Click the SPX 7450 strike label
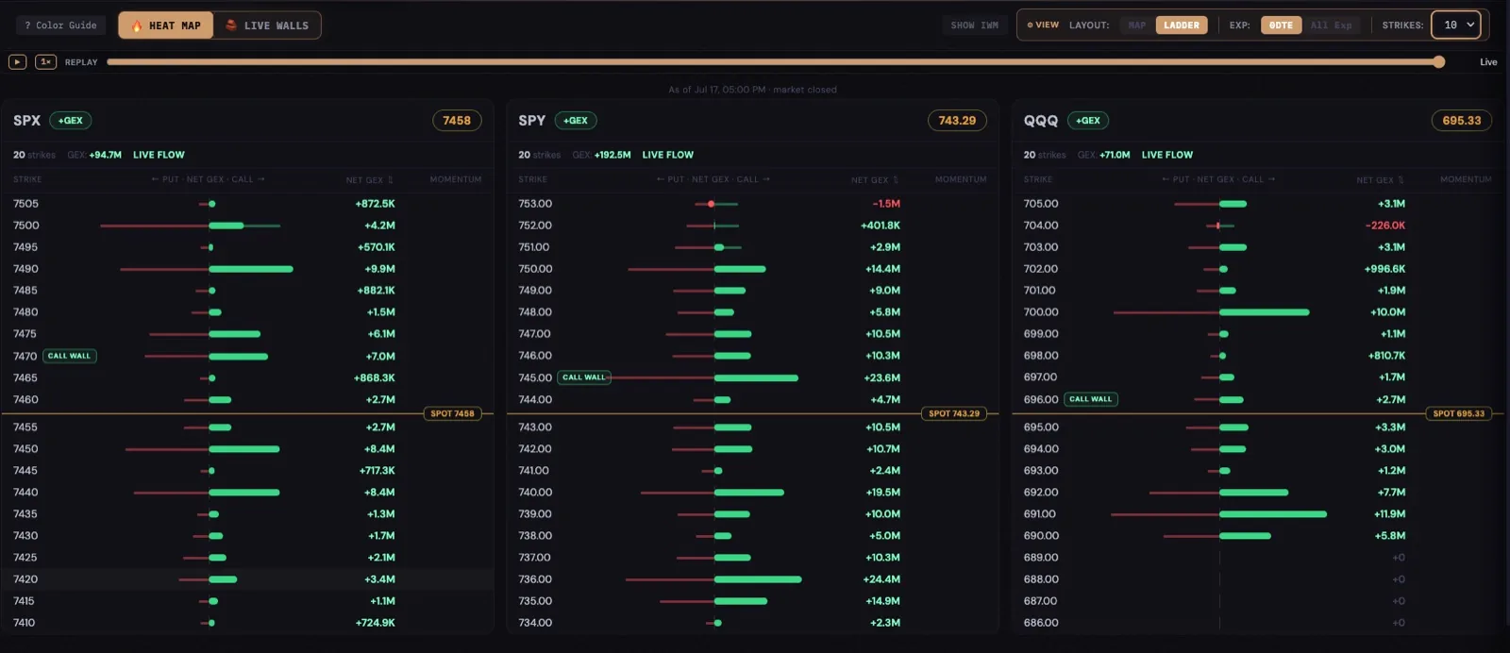 [x=25, y=449]
